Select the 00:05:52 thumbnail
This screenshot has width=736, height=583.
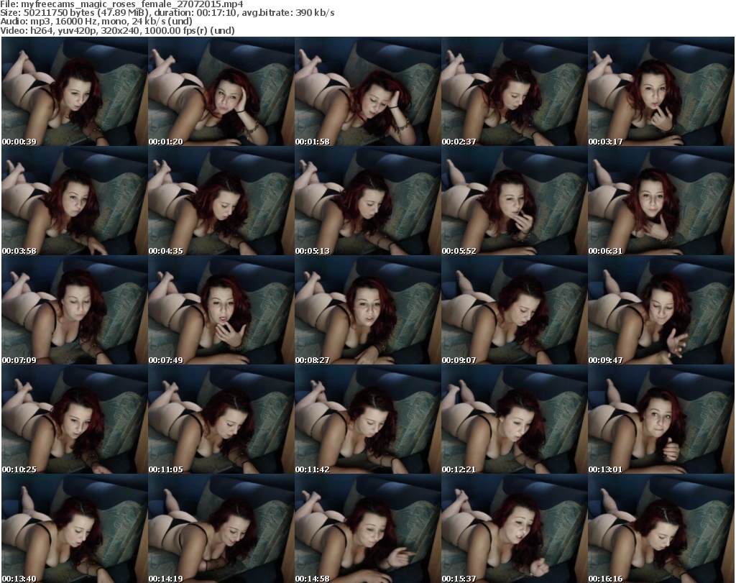click(515, 201)
